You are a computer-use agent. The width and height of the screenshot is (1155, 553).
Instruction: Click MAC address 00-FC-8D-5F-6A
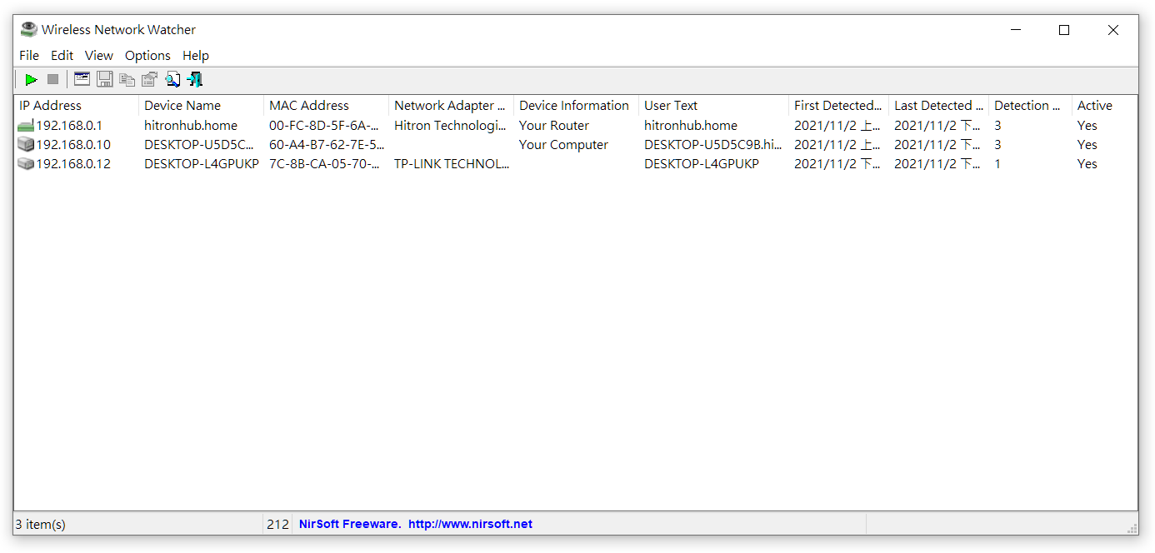326,126
